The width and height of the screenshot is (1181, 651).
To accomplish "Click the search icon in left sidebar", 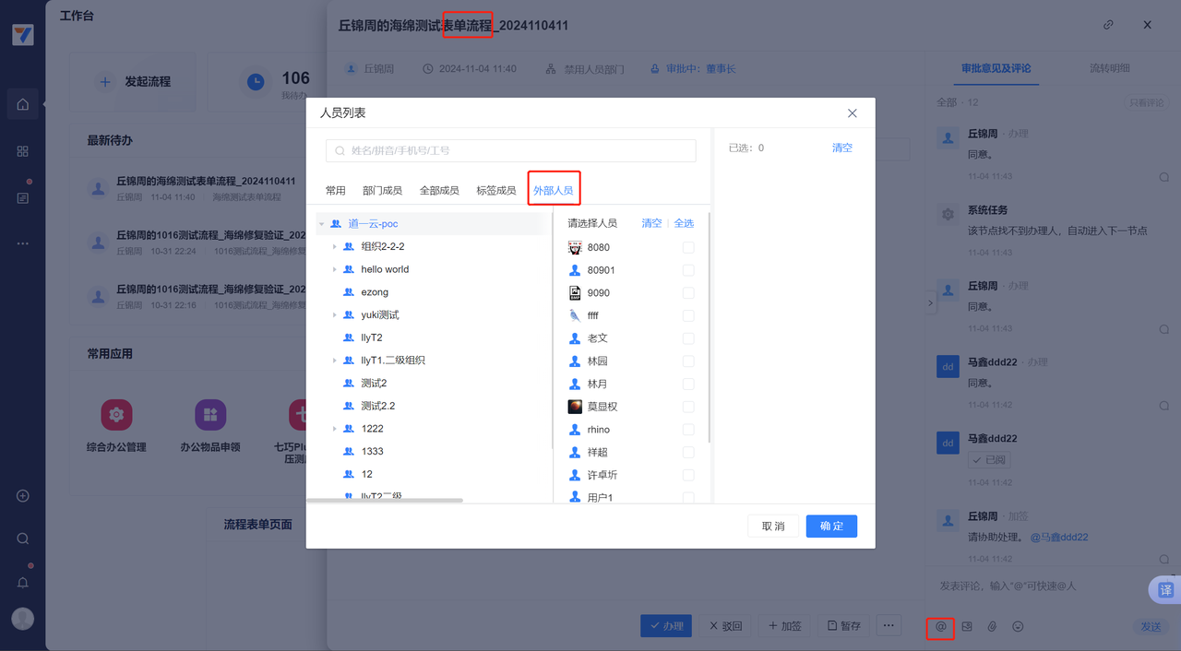I will pyautogui.click(x=23, y=539).
